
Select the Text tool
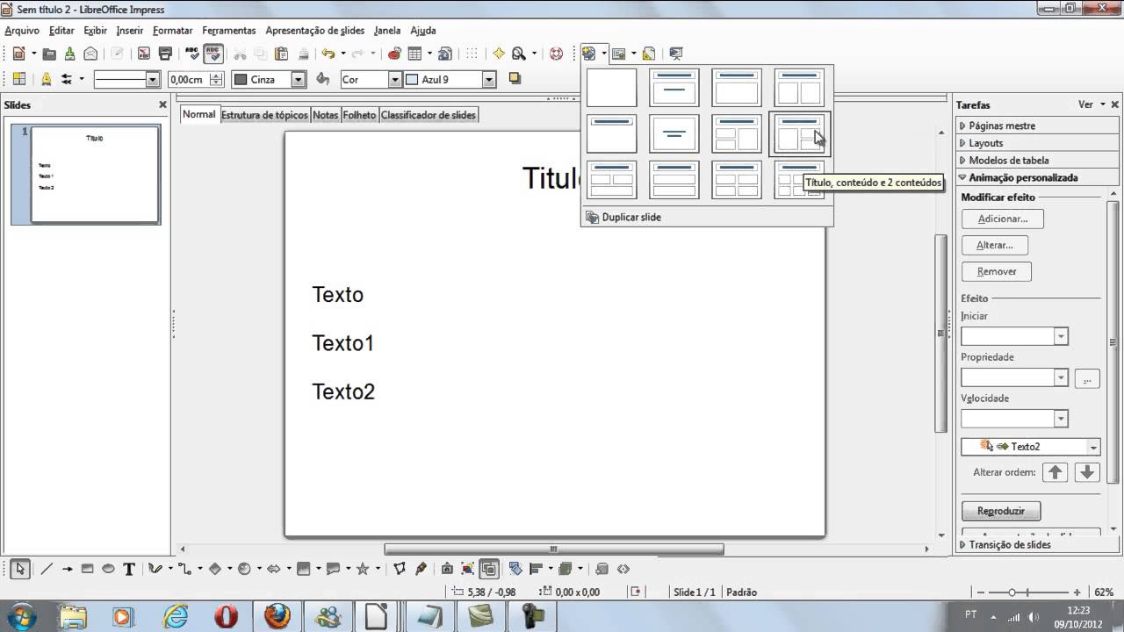click(129, 569)
